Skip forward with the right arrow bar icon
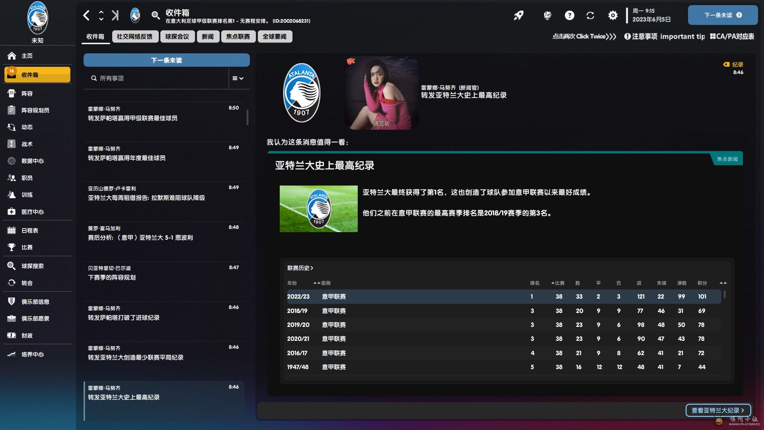Viewport: 764px width, 430px height. pyautogui.click(x=115, y=16)
